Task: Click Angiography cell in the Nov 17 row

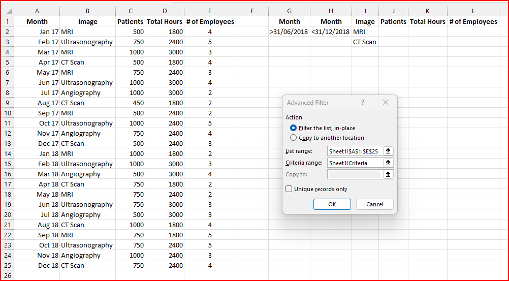Action: (88, 134)
